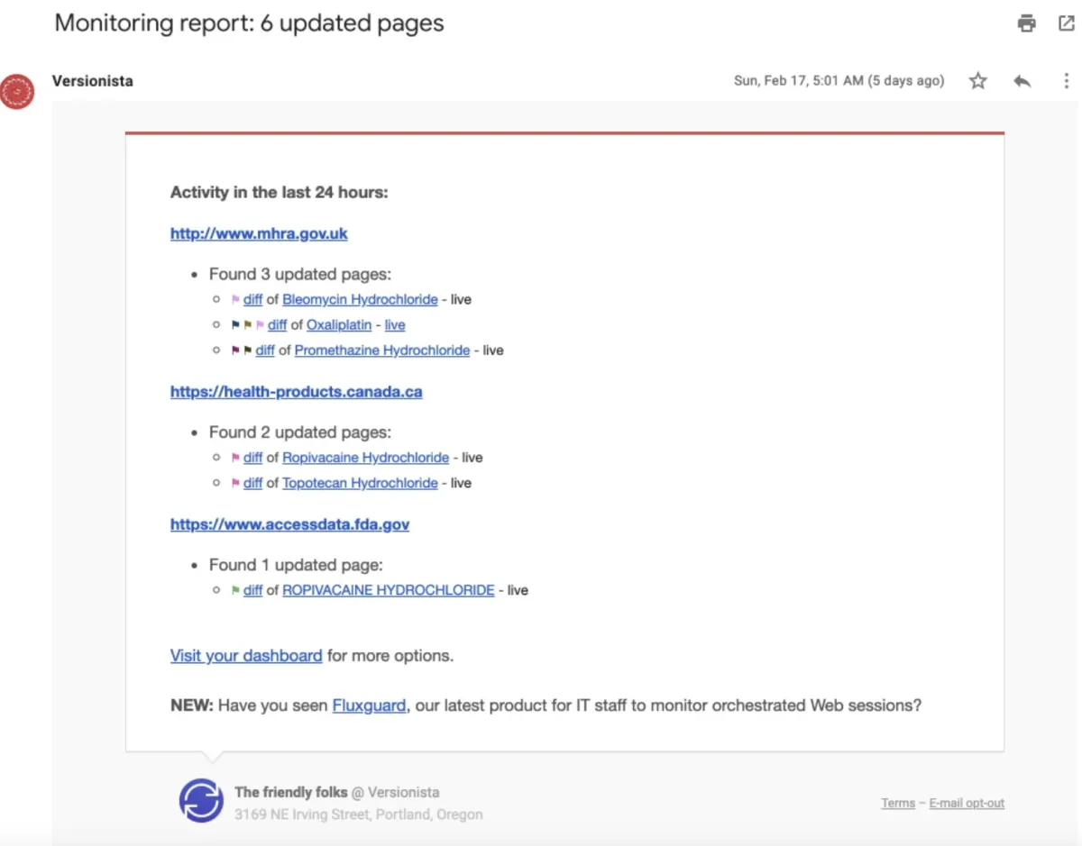The image size is (1082, 846).
Task: Click the green flag beside ROPIVACAINE diff
Action: click(236, 590)
